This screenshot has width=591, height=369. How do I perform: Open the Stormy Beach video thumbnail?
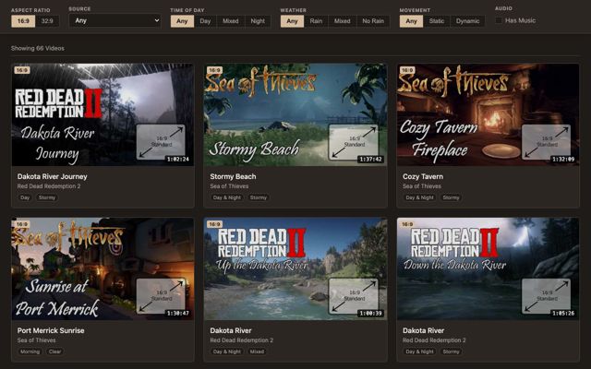(295, 114)
